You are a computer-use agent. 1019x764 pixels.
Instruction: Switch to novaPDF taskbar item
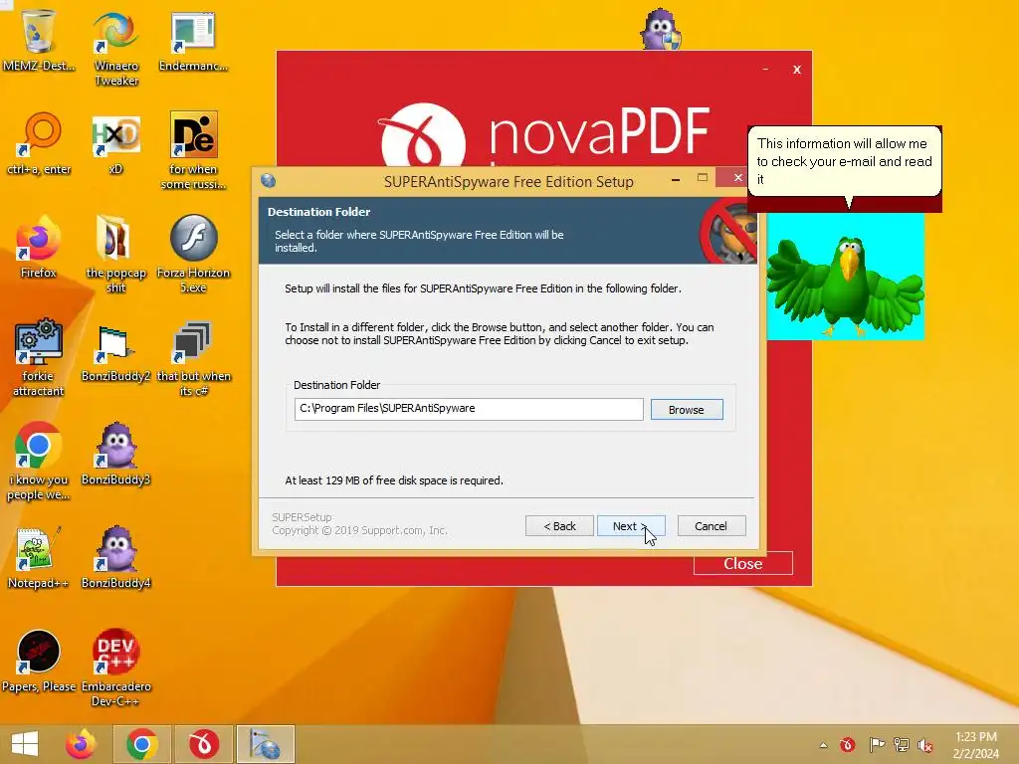point(203,744)
